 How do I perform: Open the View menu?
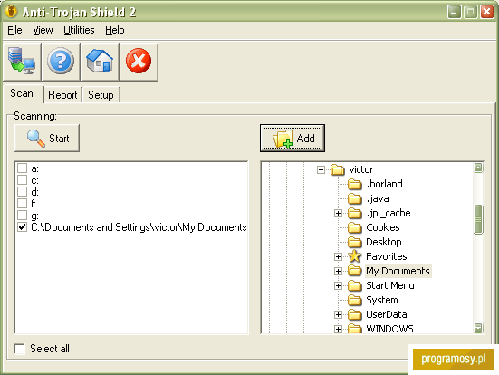coord(43,30)
